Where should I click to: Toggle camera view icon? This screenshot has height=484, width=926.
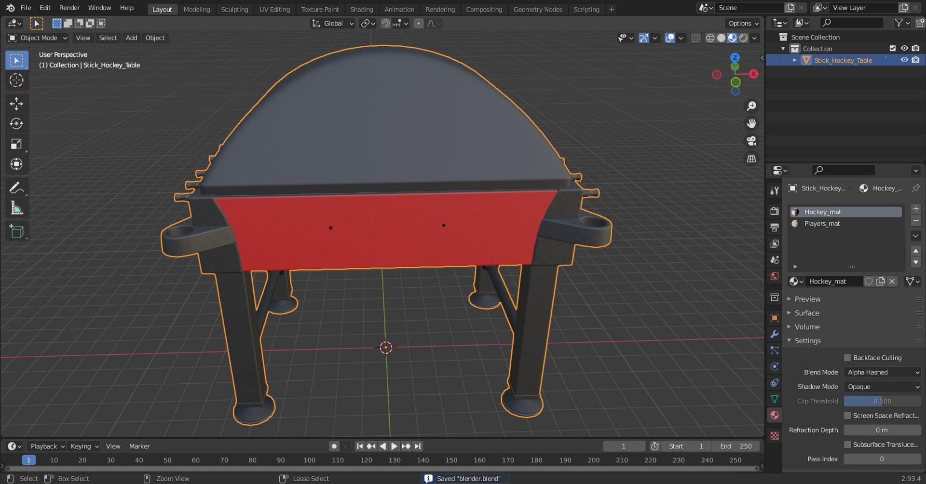click(x=751, y=141)
